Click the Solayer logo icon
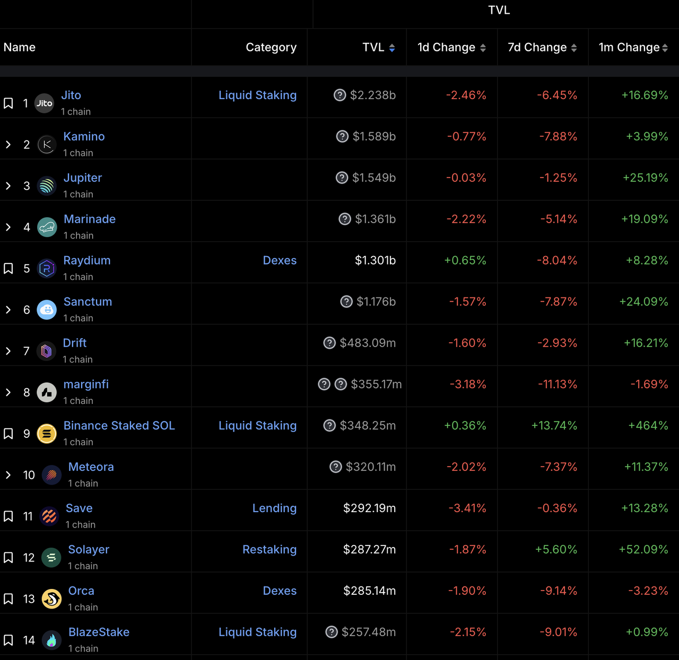The image size is (679, 660). [x=51, y=558]
